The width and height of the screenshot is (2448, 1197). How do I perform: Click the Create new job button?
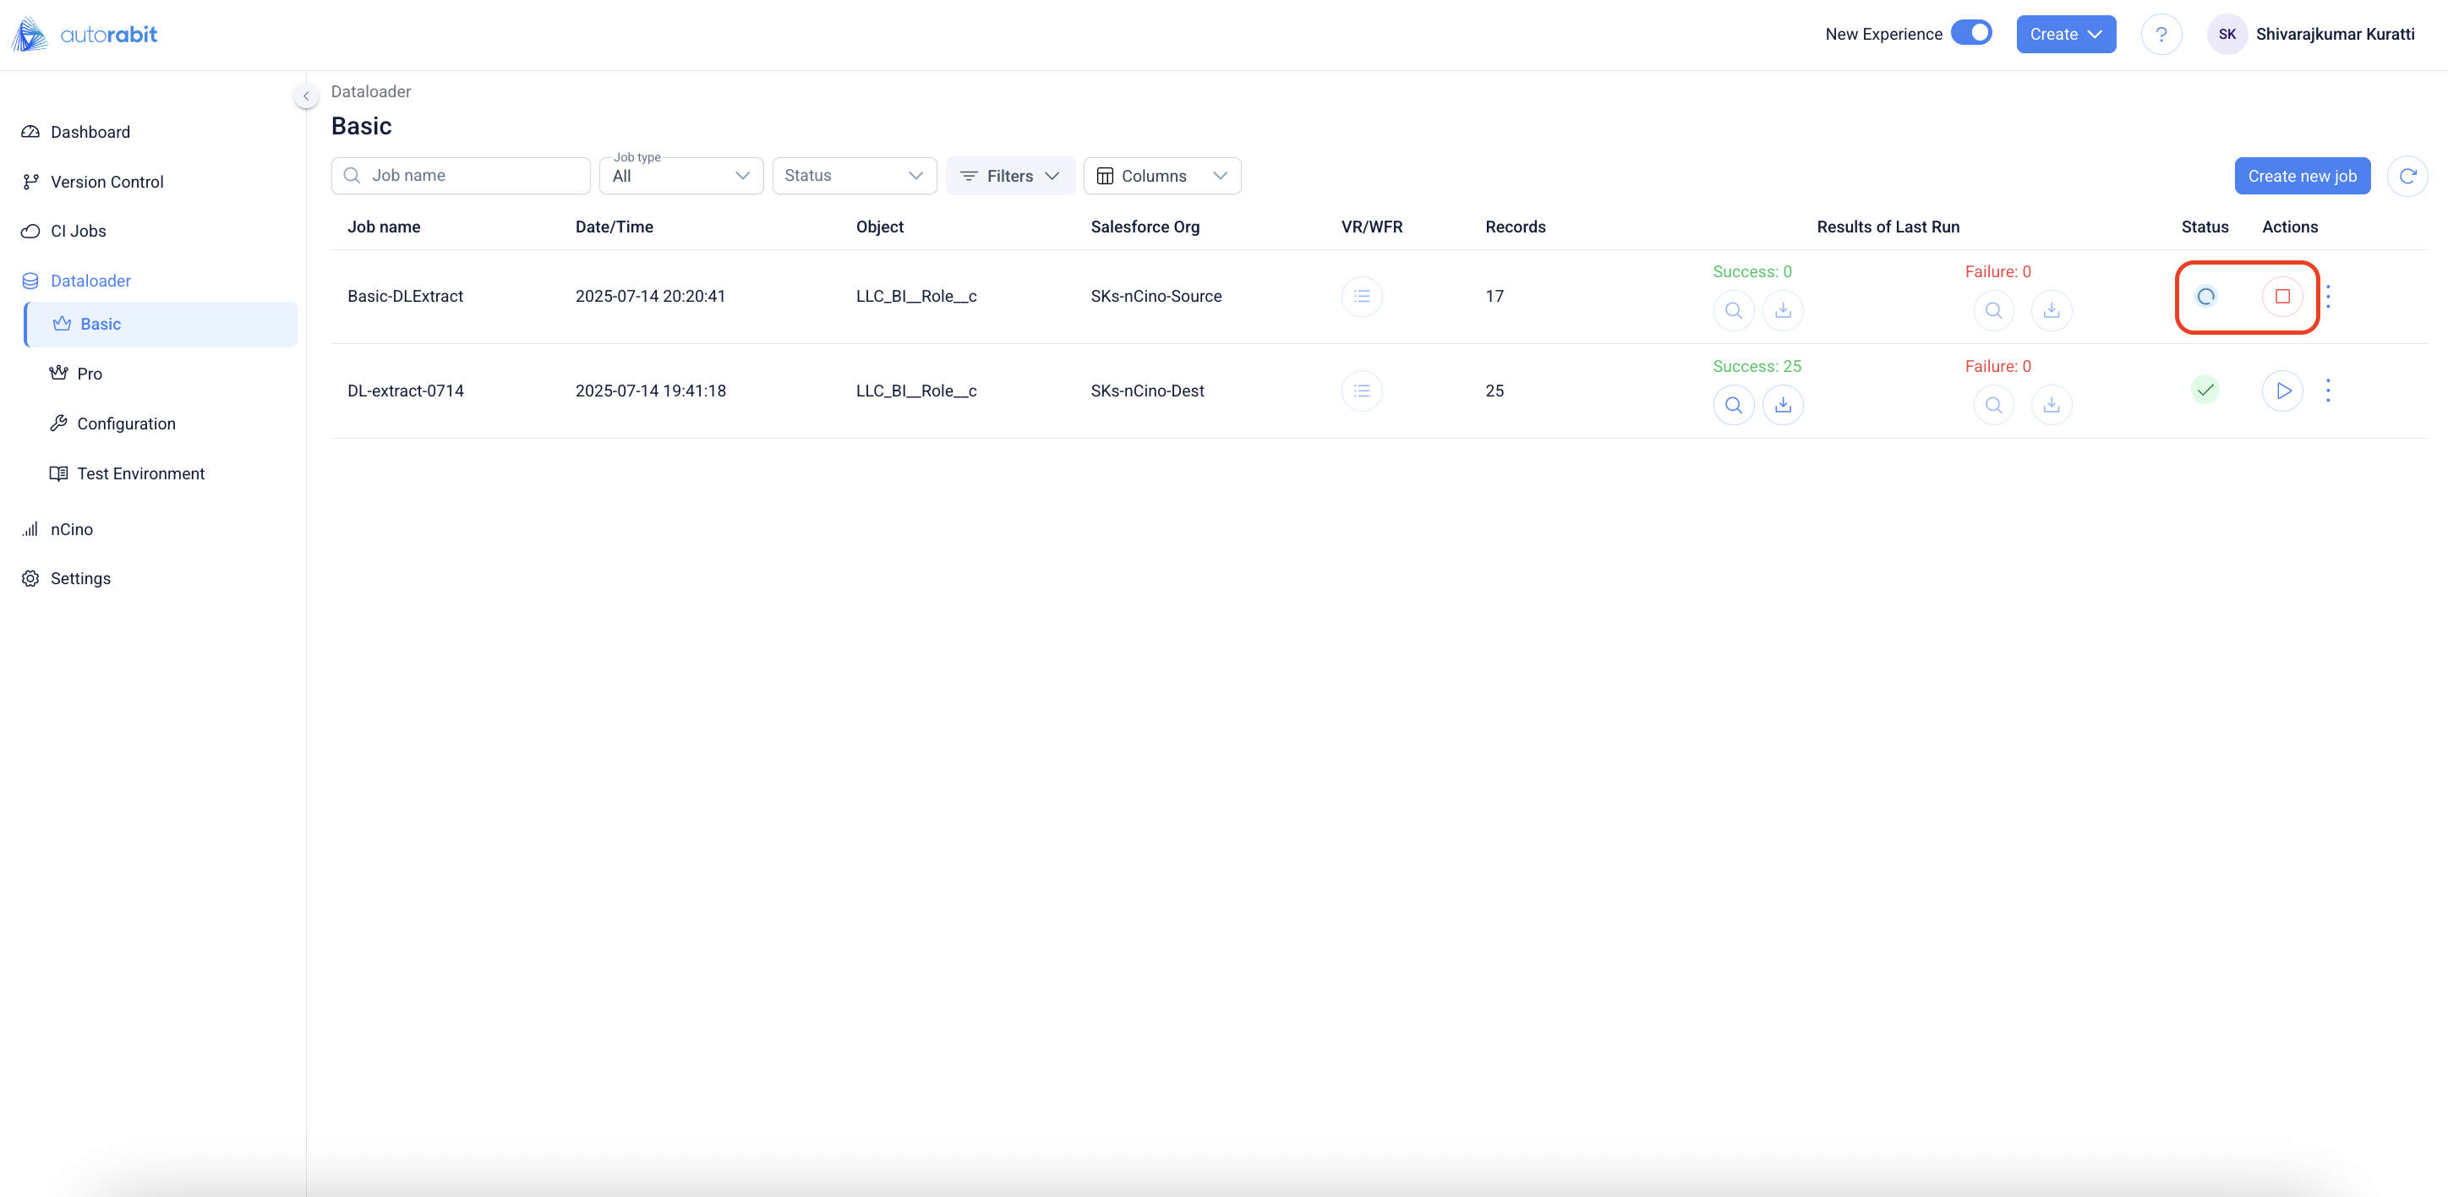click(x=2301, y=176)
